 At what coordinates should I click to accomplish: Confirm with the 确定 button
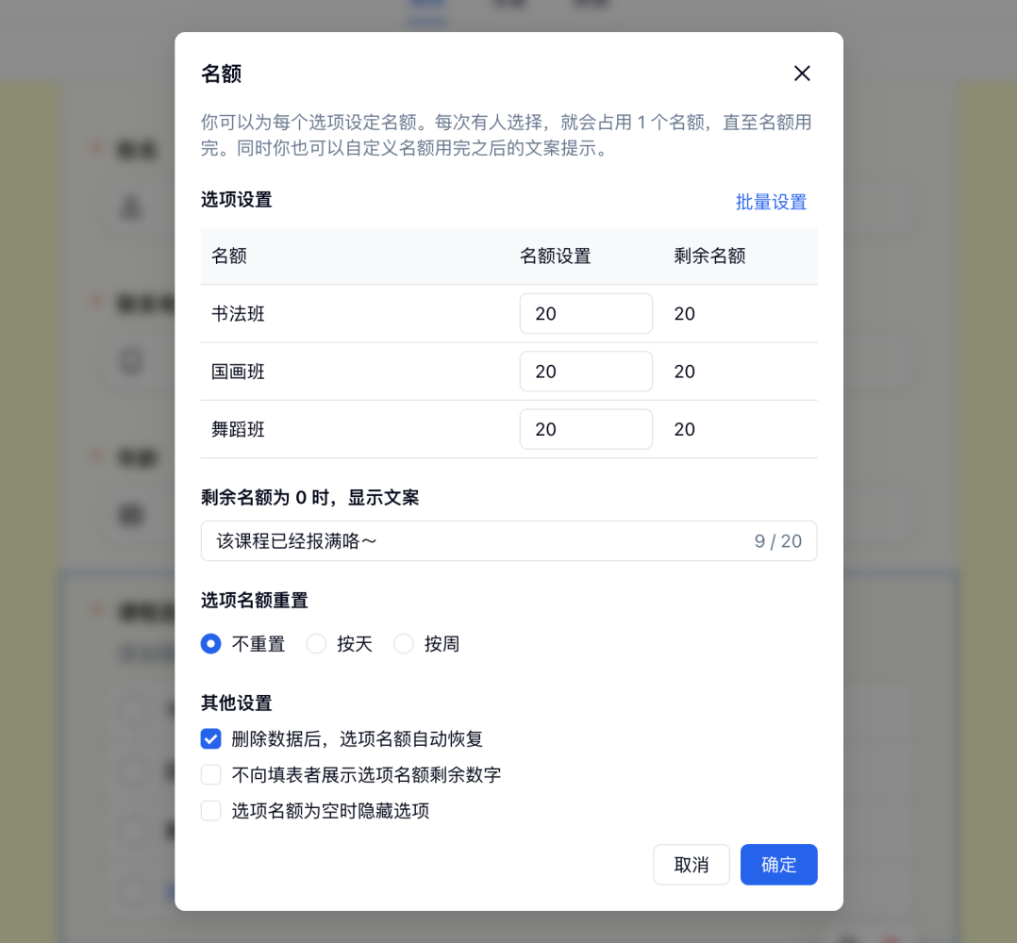(778, 865)
